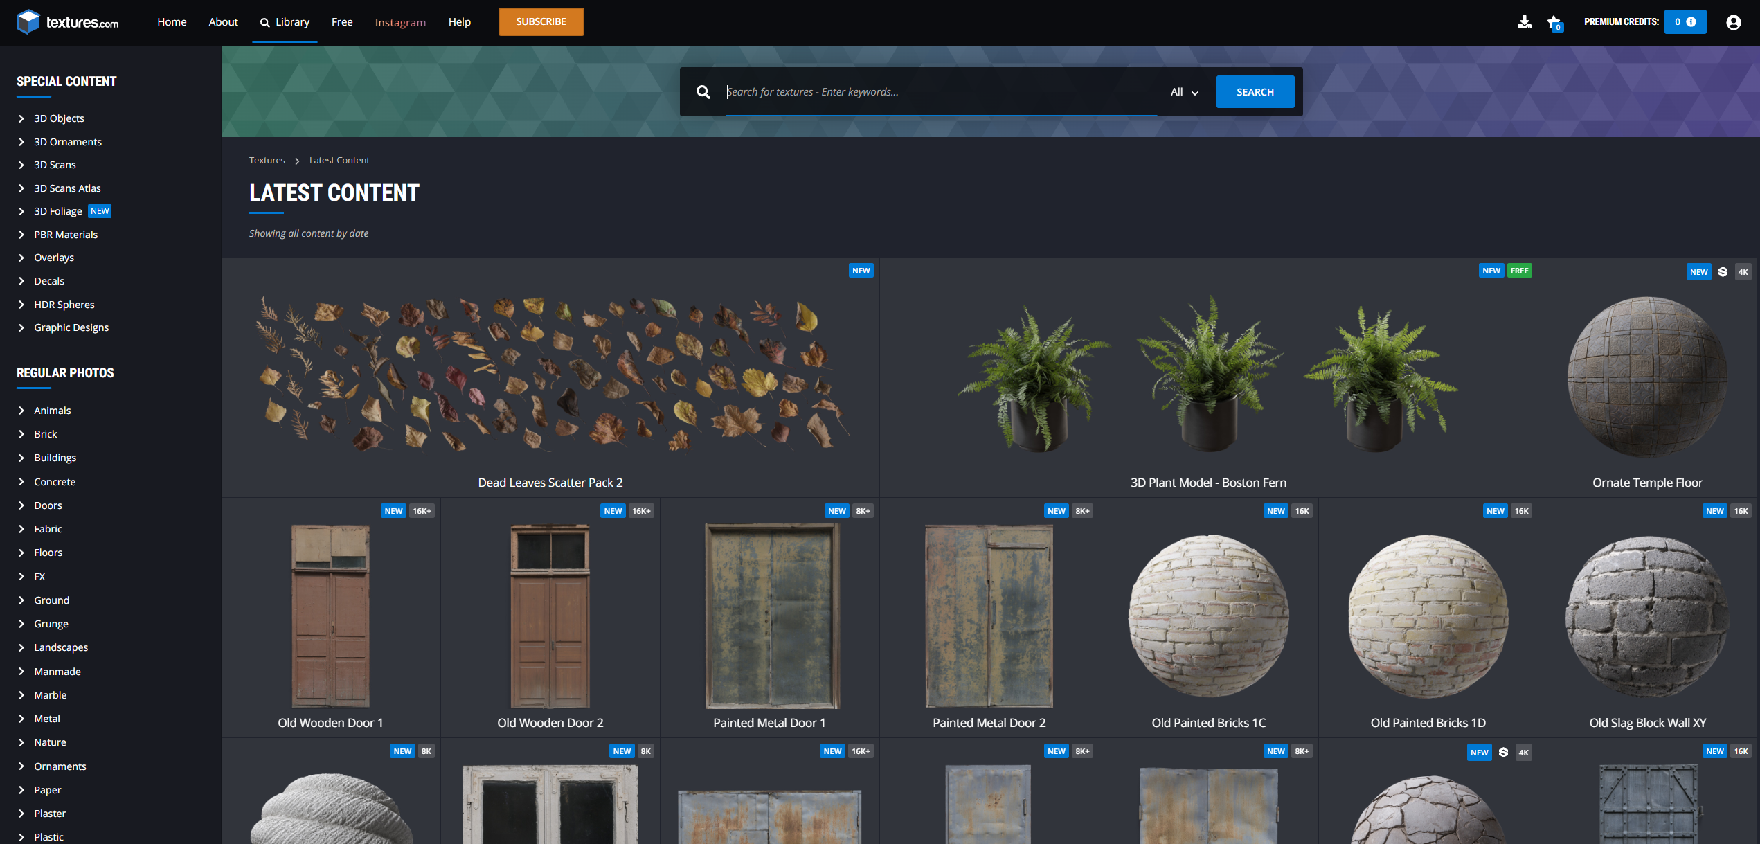Open the Library menu
The width and height of the screenshot is (1760, 844).
tap(285, 22)
